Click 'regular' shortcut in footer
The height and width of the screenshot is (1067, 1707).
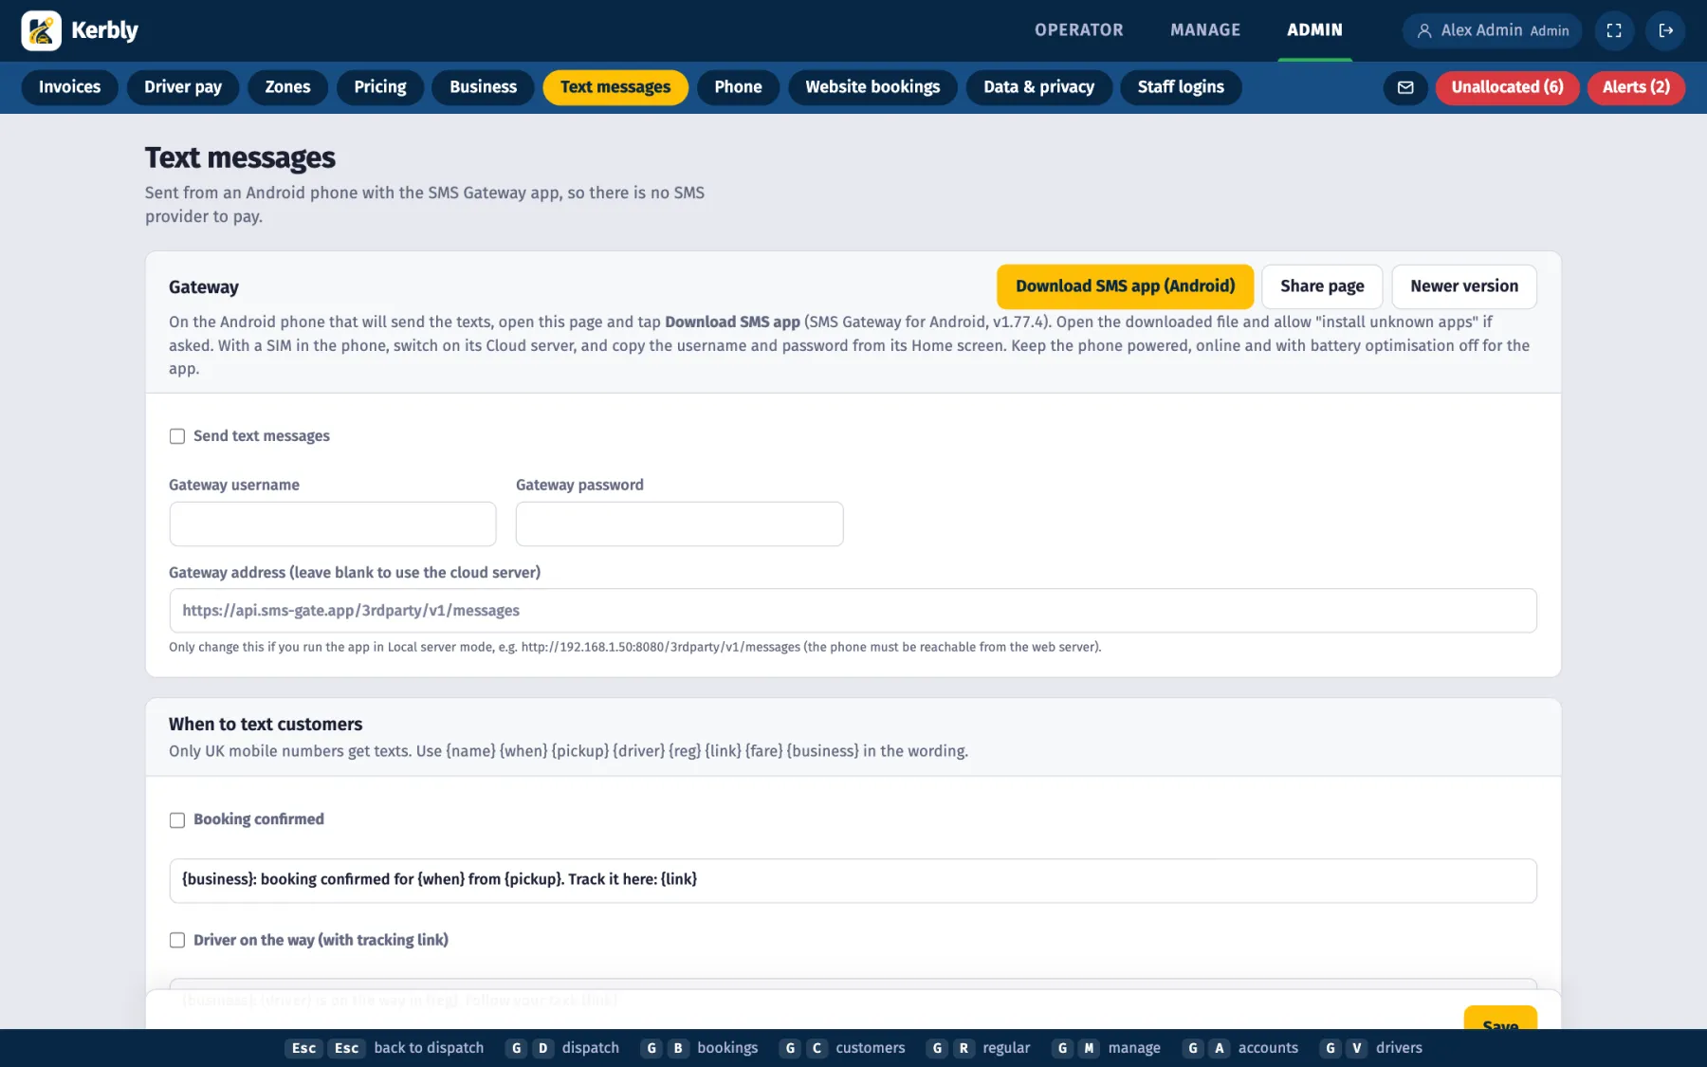[1006, 1048]
